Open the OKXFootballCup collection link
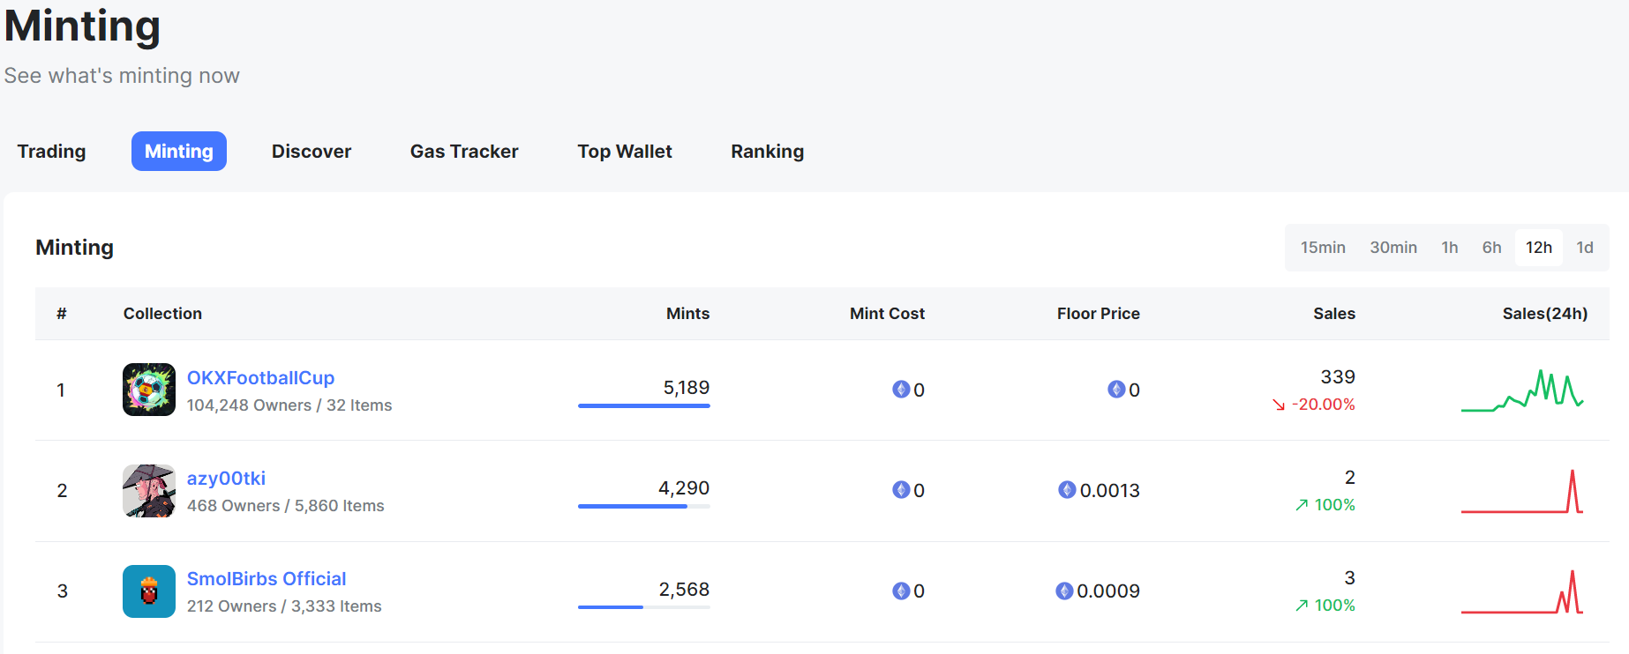Viewport: 1629px width, 654px height. pos(260,378)
